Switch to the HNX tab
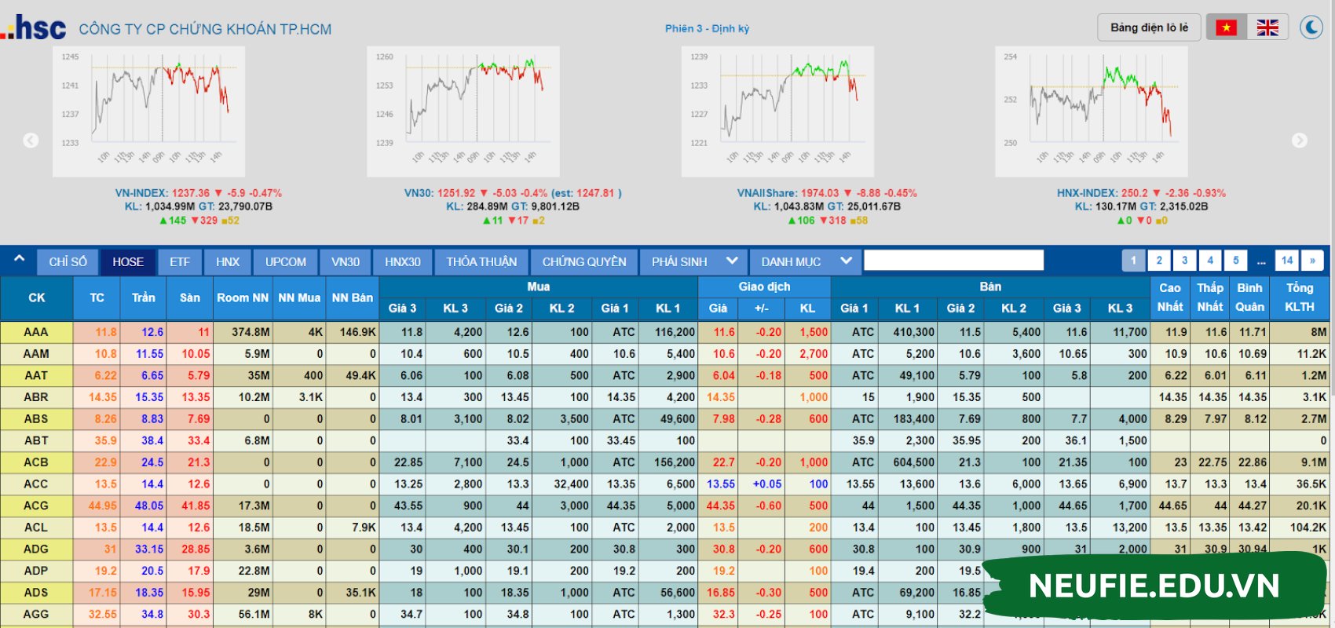The image size is (1335, 628). click(x=228, y=261)
